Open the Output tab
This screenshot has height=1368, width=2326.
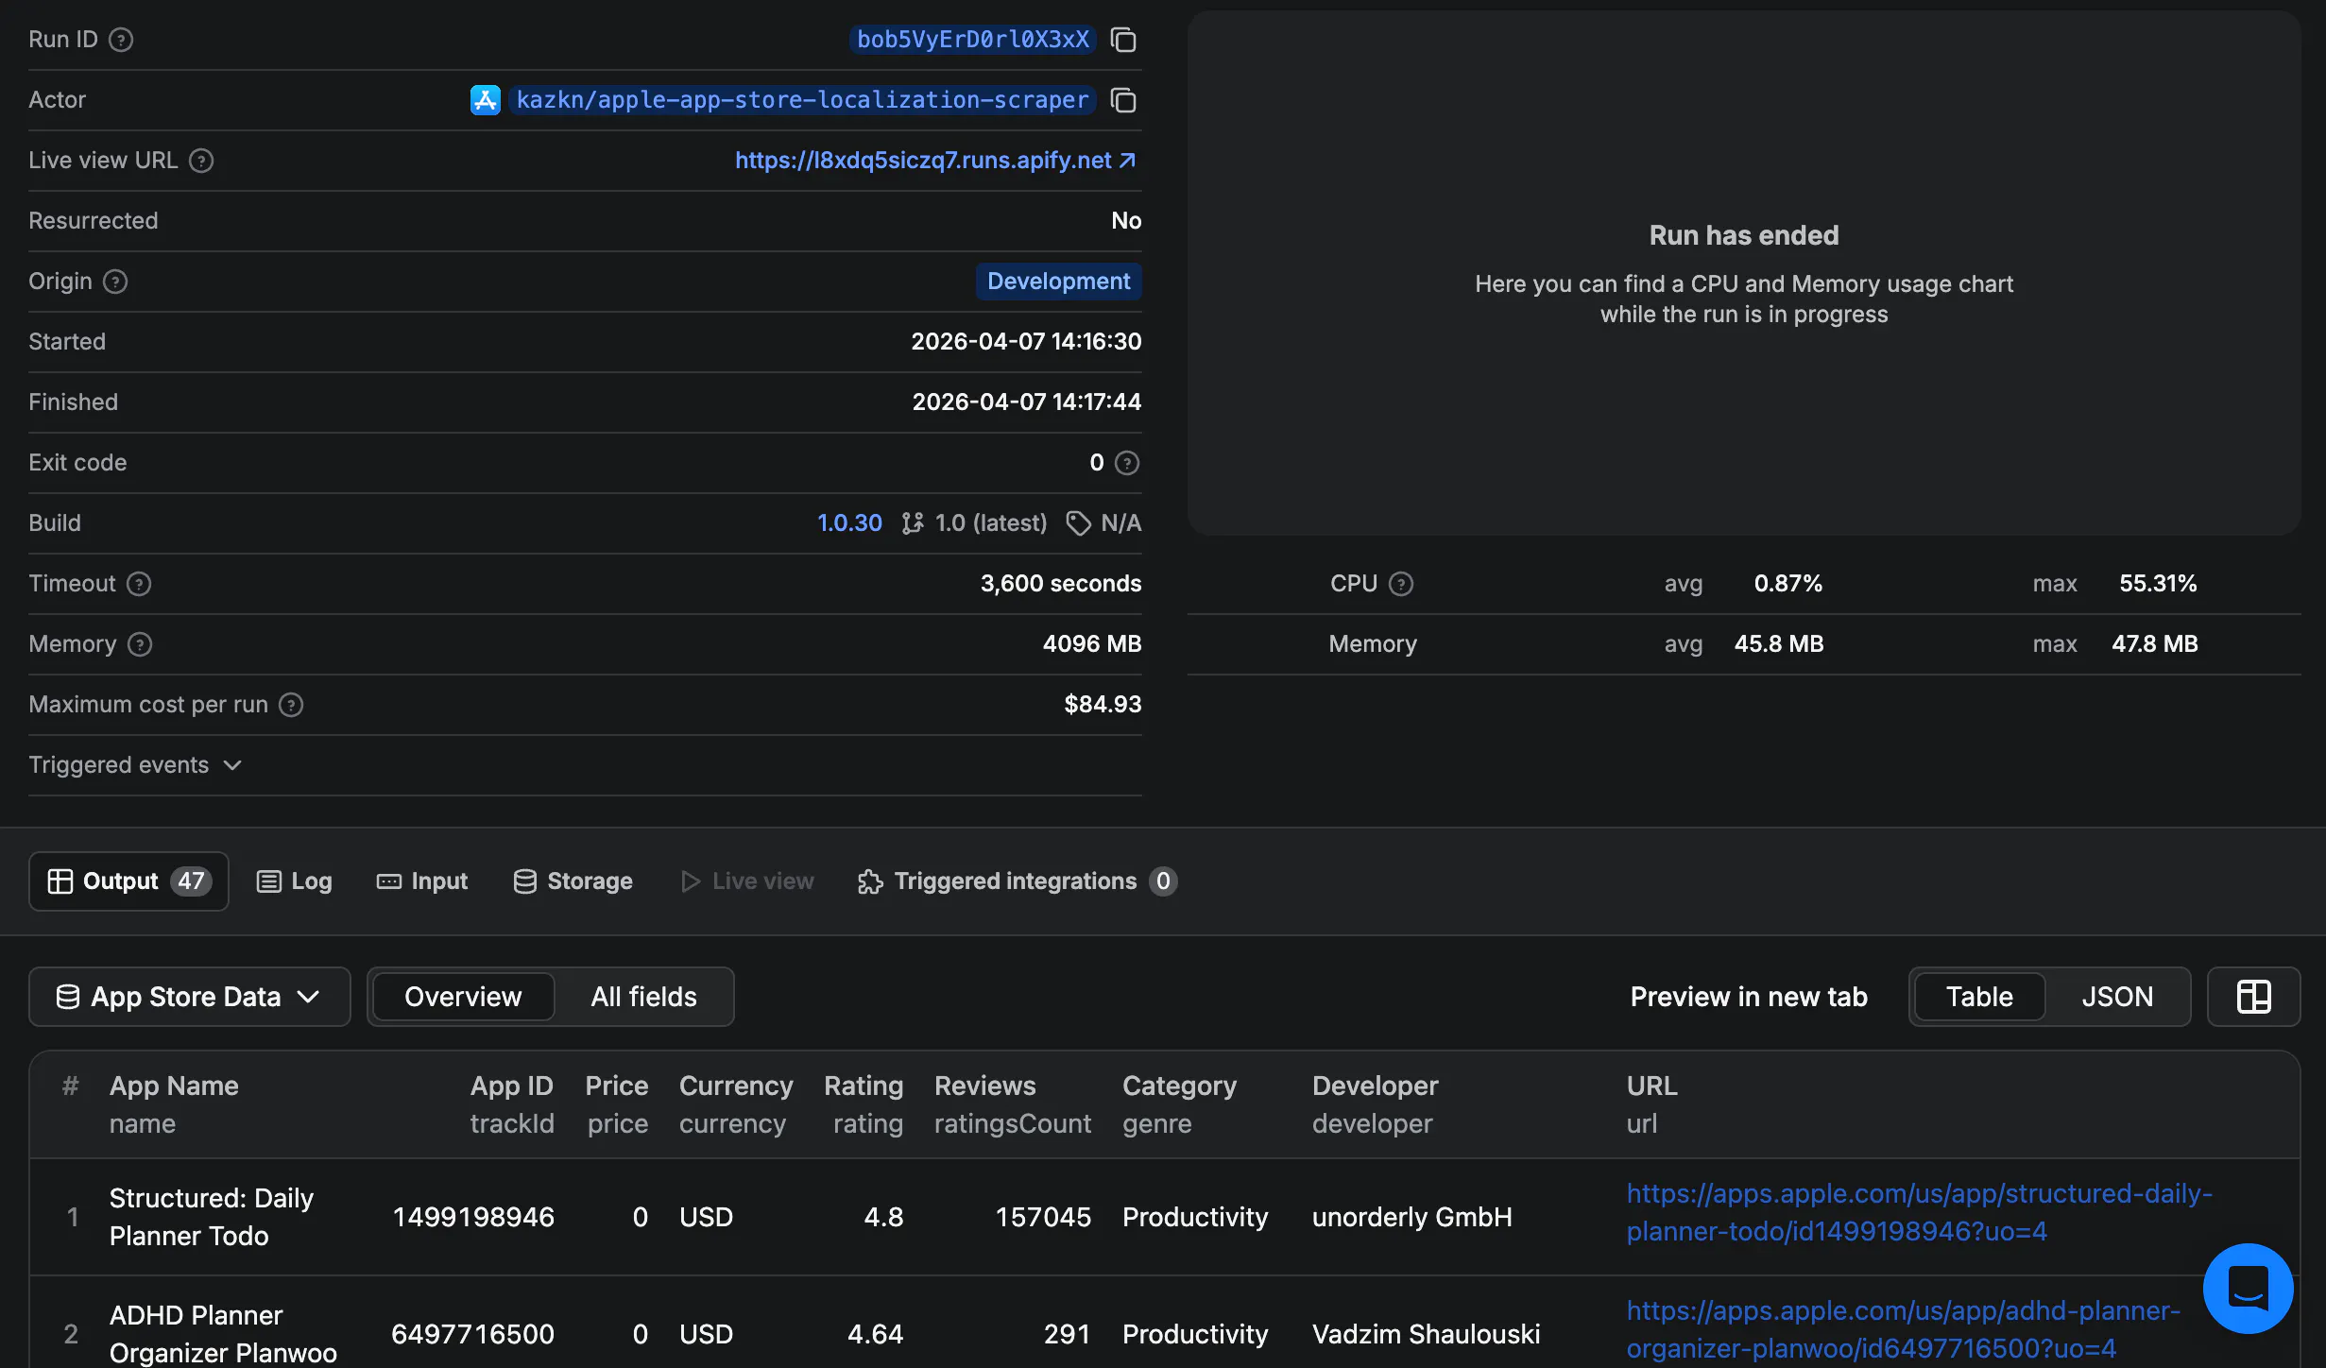click(x=129, y=881)
